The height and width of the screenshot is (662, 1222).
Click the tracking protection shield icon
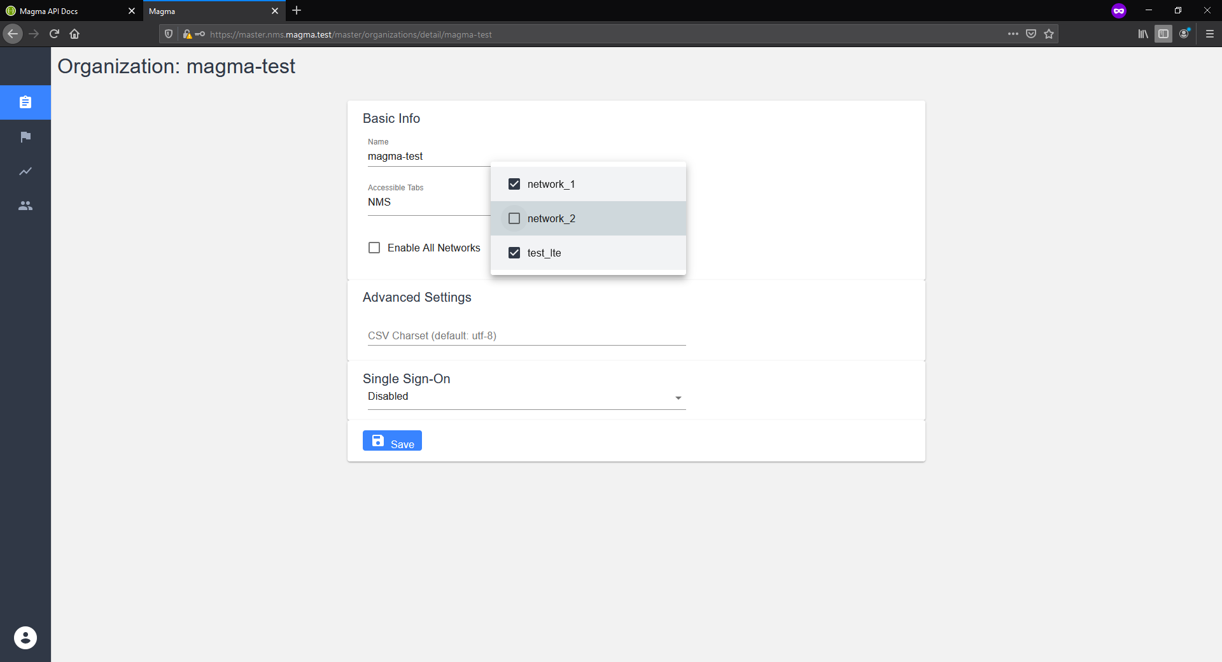point(169,34)
